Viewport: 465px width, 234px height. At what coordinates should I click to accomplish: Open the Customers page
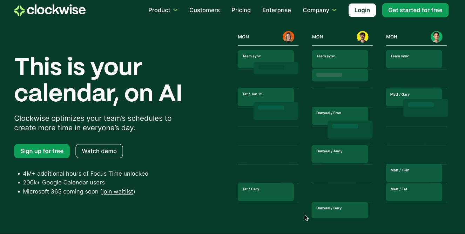point(204,10)
